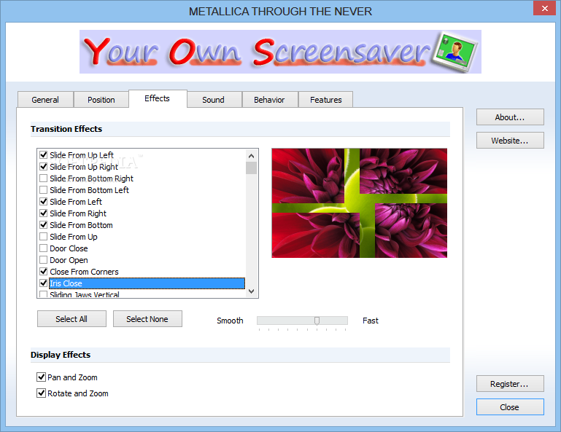Open the Behavior tab
The height and width of the screenshot is (432, 561).
(269, 100)
